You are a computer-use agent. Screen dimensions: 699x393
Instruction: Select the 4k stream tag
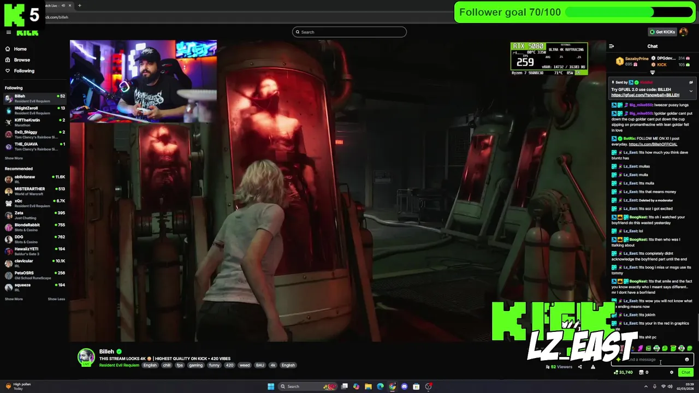pos(273,365)
